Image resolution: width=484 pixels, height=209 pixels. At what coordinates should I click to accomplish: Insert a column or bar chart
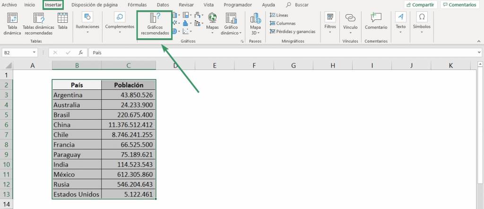[176, 15]
